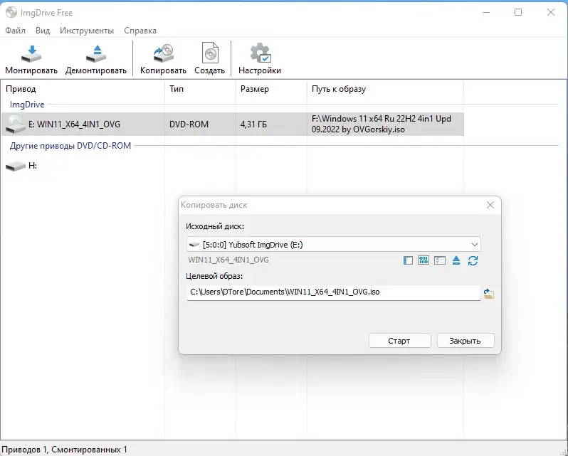The image size is (568, 456).
Task: Expand the Исходный диск drive dropdown
Action: coord(475,245)
